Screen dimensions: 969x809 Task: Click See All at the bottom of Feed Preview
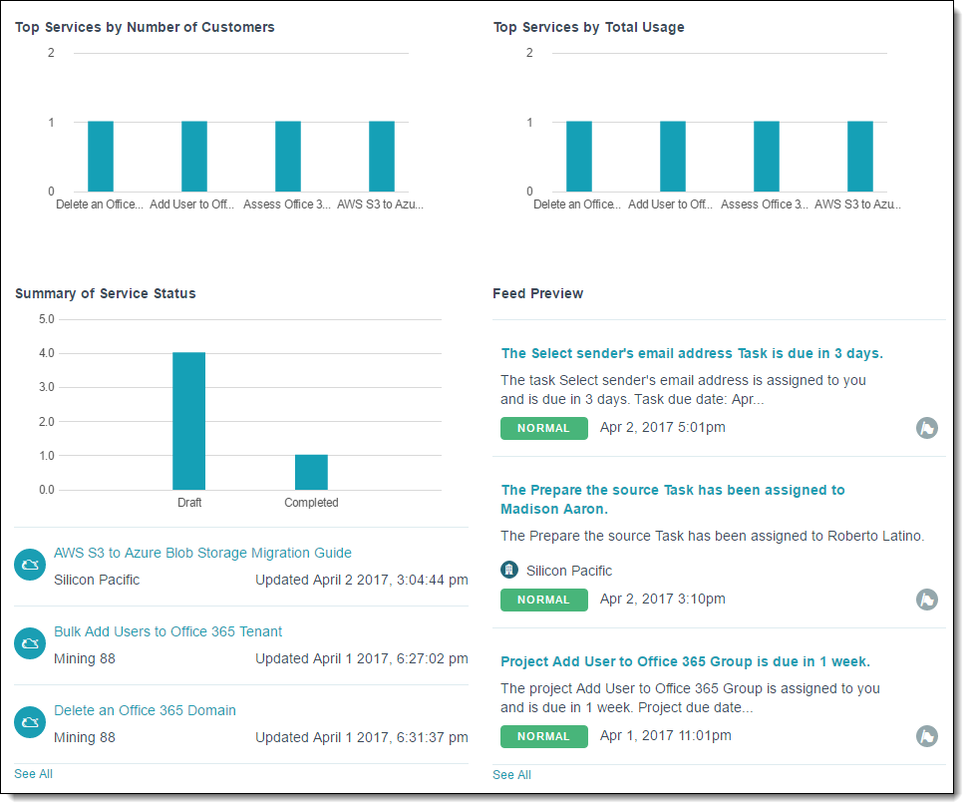pyautogui.click(x=511, y=775)
